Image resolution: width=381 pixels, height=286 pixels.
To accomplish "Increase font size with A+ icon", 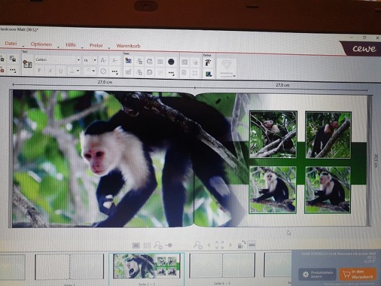I will click(104, 60).
